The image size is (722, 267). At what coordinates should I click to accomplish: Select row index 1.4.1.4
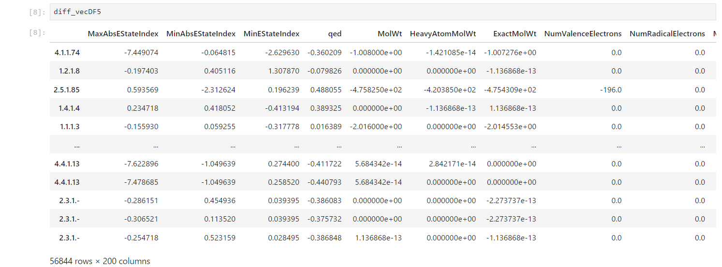pos(69,108)
